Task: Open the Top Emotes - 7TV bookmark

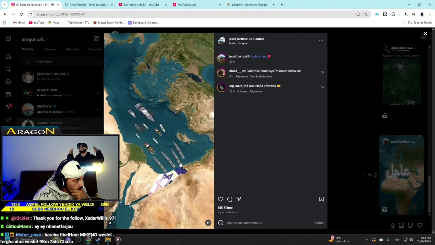Action: point(79,23)
